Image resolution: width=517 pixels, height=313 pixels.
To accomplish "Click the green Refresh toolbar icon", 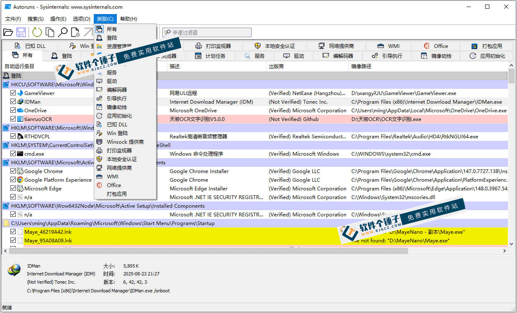I will click(x=37, y=32).
